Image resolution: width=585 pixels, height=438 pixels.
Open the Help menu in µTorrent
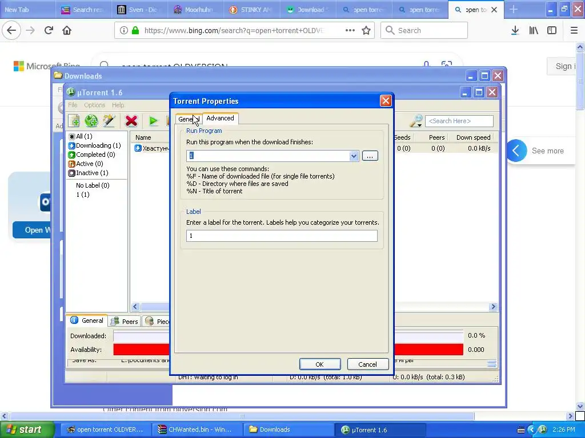118,105
